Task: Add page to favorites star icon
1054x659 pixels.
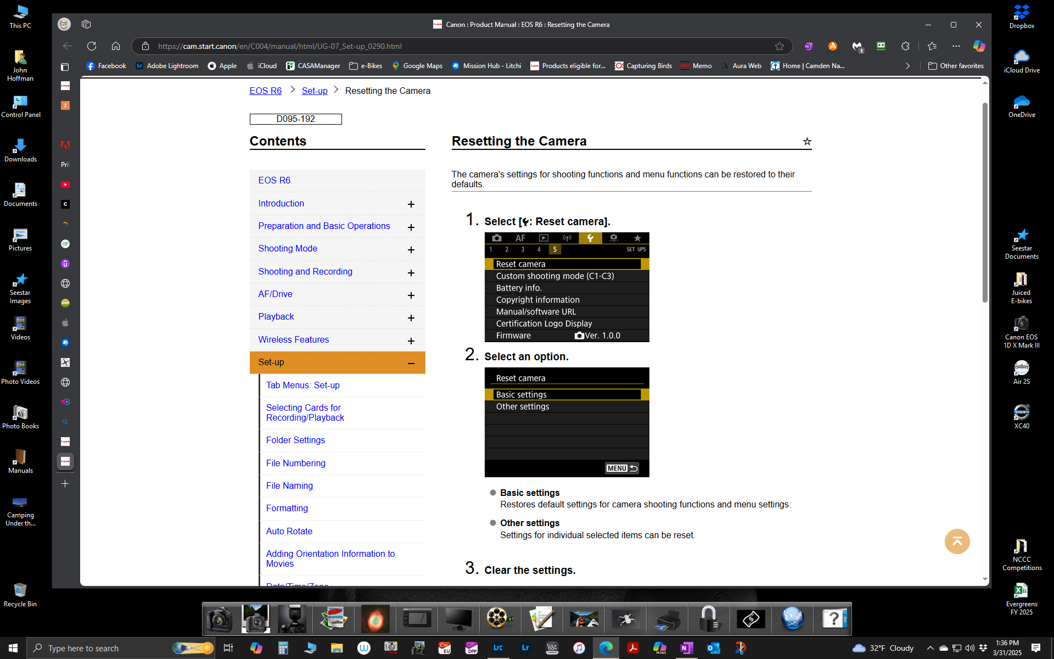Action: (x=779, y=46)
